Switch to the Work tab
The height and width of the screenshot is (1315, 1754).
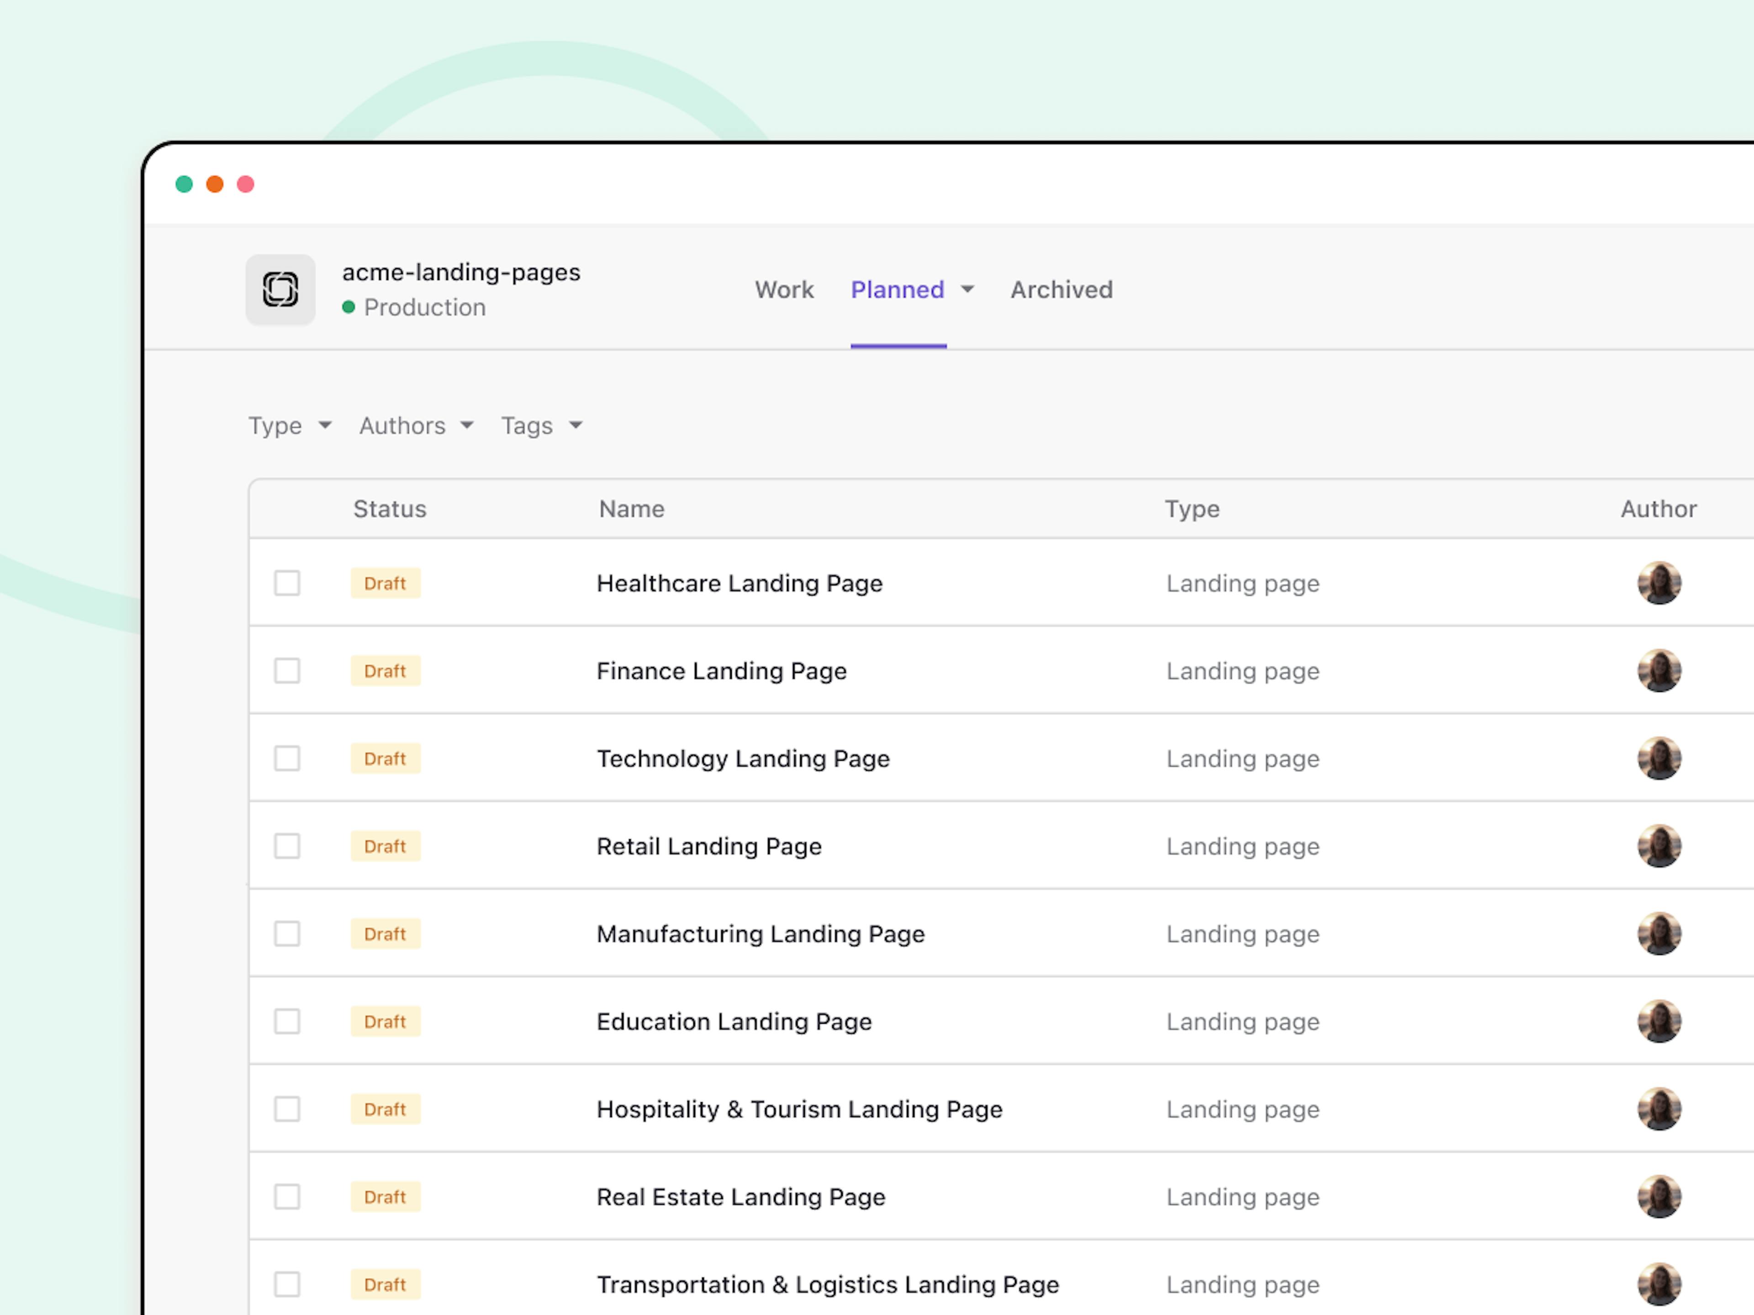(x=783, y=290)
